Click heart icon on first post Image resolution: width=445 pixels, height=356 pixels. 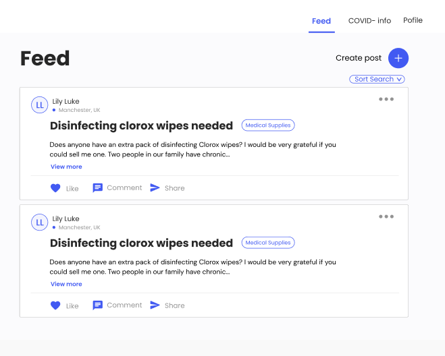tap(55, 188)
